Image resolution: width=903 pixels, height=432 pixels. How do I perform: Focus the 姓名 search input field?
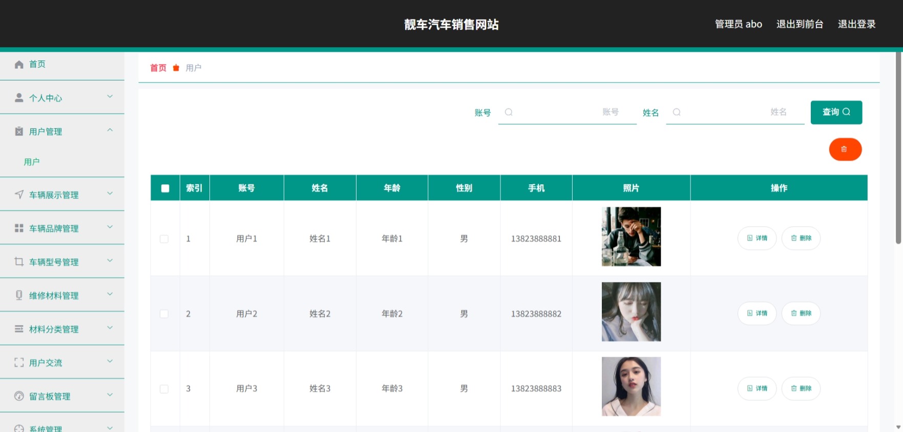(x=736, y=112)
